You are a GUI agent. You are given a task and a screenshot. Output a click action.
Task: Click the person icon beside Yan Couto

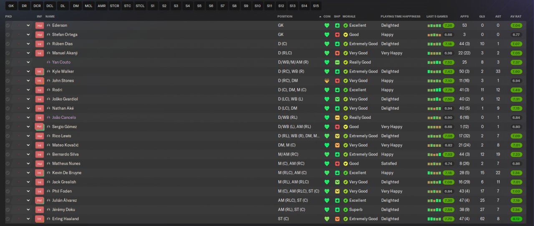(x=48, y=62)
